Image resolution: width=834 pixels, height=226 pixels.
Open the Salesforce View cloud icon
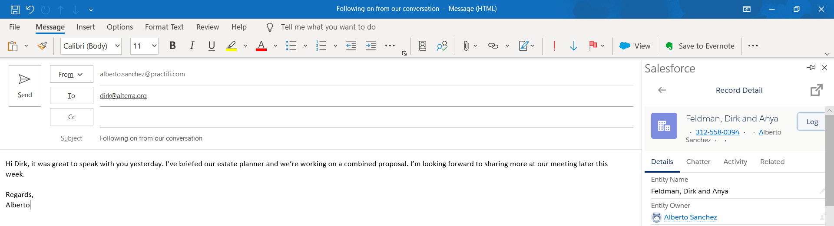click(x=625, y=46)
